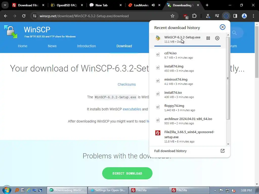Bookmark this page with the star icon

pyautogui.click(x=172, y=16)
